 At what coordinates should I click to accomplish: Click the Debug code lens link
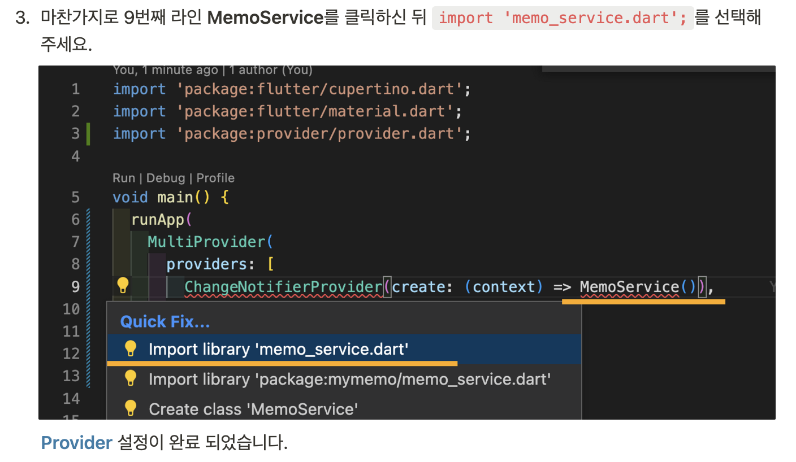point(166,178)
